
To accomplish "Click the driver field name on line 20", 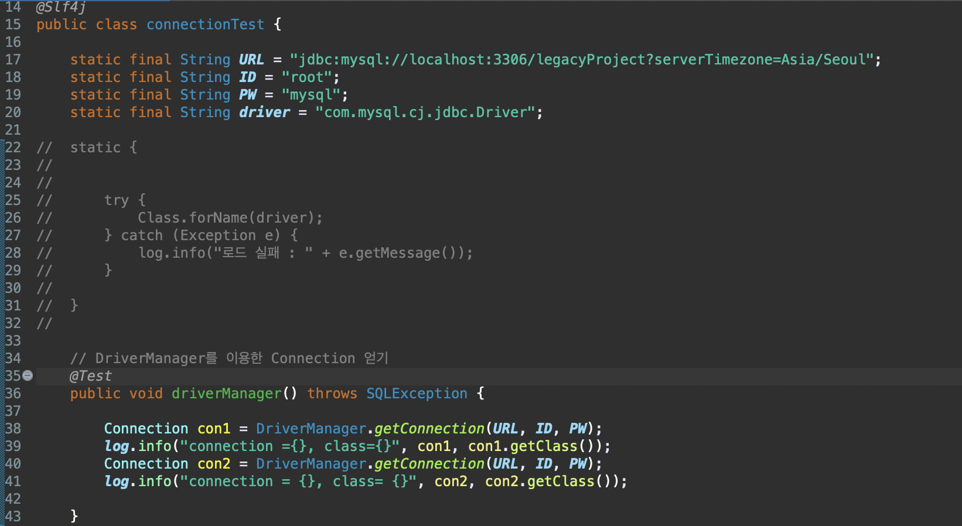I will pyautogui.click(x=264, y=112).
